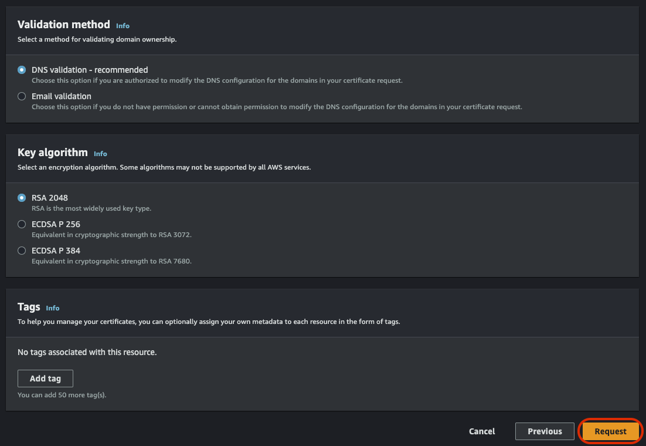
Task: Click the 'Equivalent in cryptographic strength to RSA 3072' description
Action: [111, 235]
